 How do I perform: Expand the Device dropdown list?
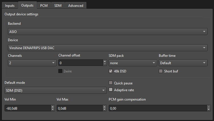click(108, 48)
